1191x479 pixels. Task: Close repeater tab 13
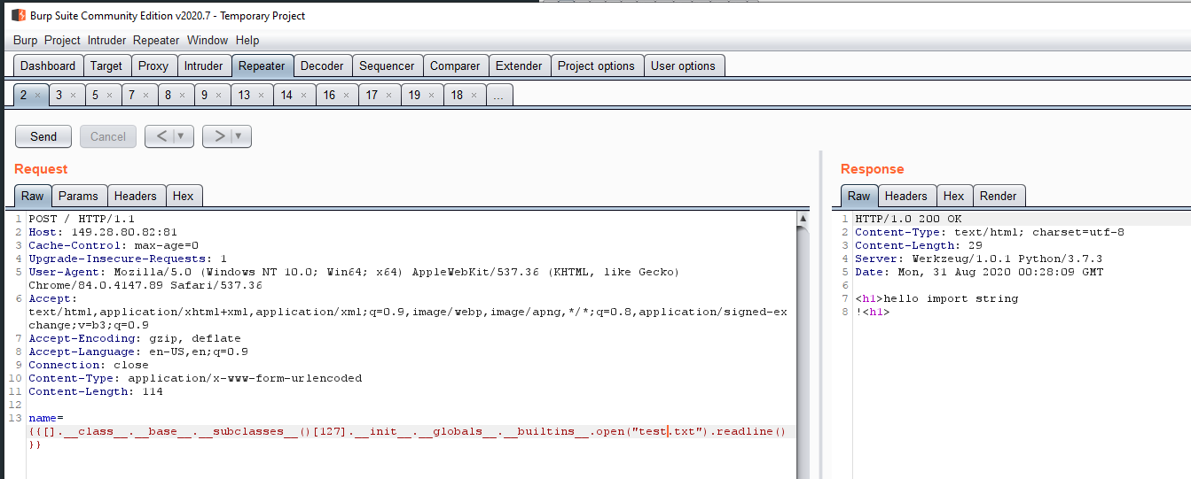click(x=261, y=96)
